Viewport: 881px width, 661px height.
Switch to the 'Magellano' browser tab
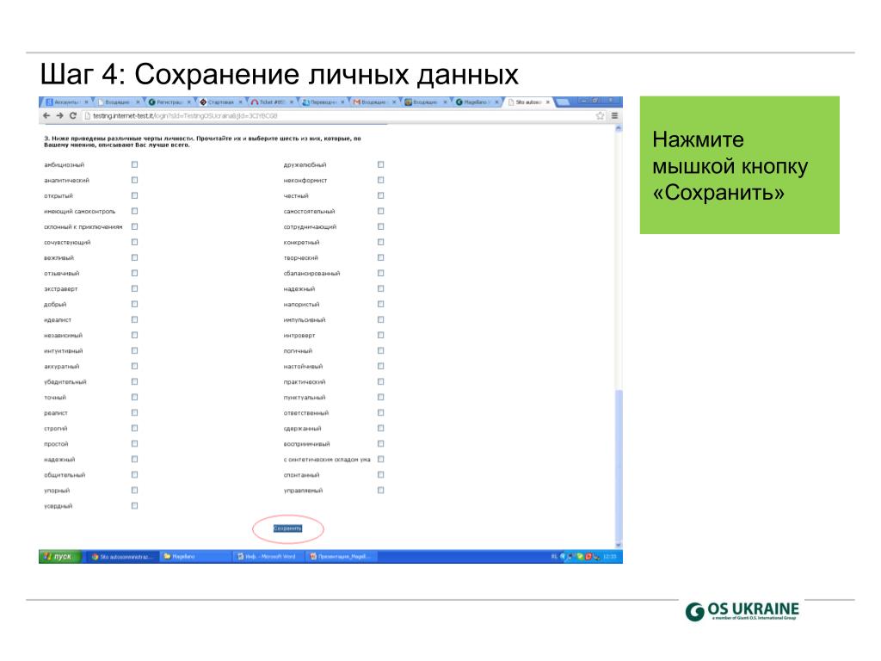coord(477,102)
